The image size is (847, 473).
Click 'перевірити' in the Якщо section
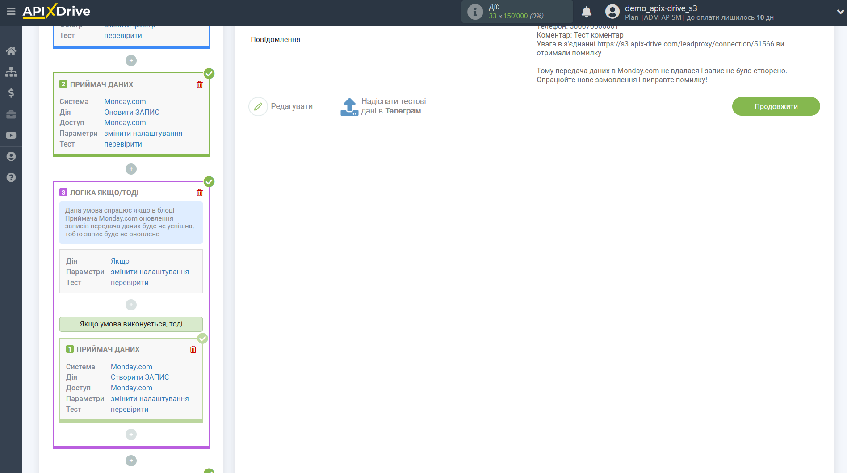(130, 282)
